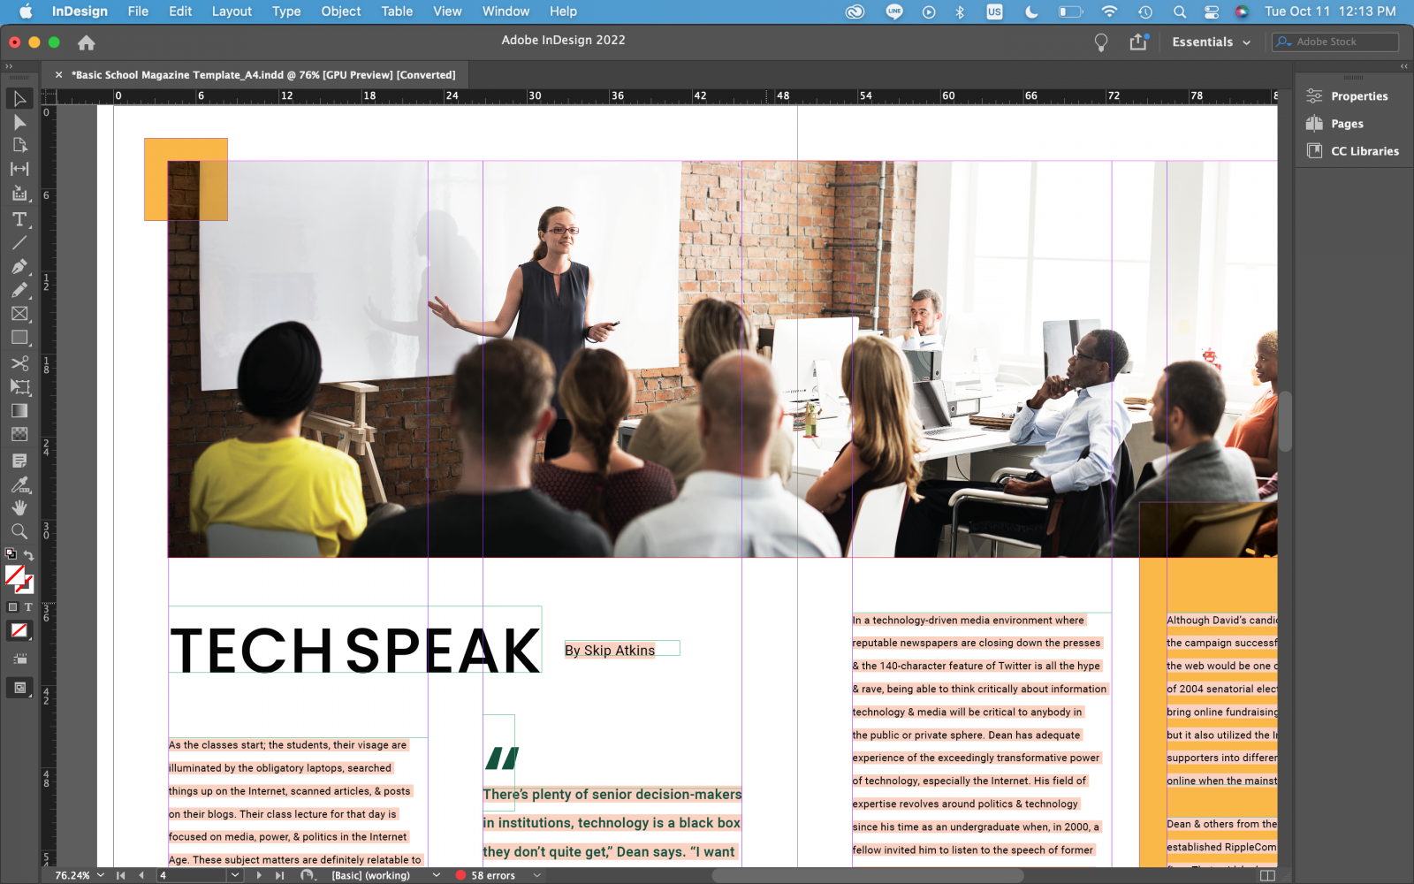Click the Apply None swatch button
The image size is (1414, 884).
point(19,631)
